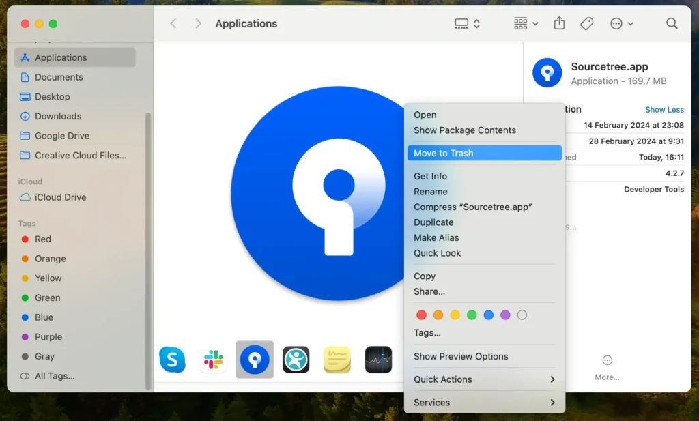Choose Copy in context menu
This screenshot has height=421, width=699.
point(485,276)
